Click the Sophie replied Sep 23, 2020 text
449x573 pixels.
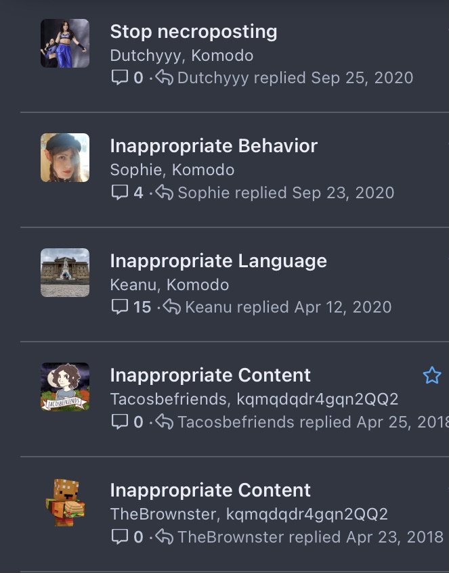286,193
